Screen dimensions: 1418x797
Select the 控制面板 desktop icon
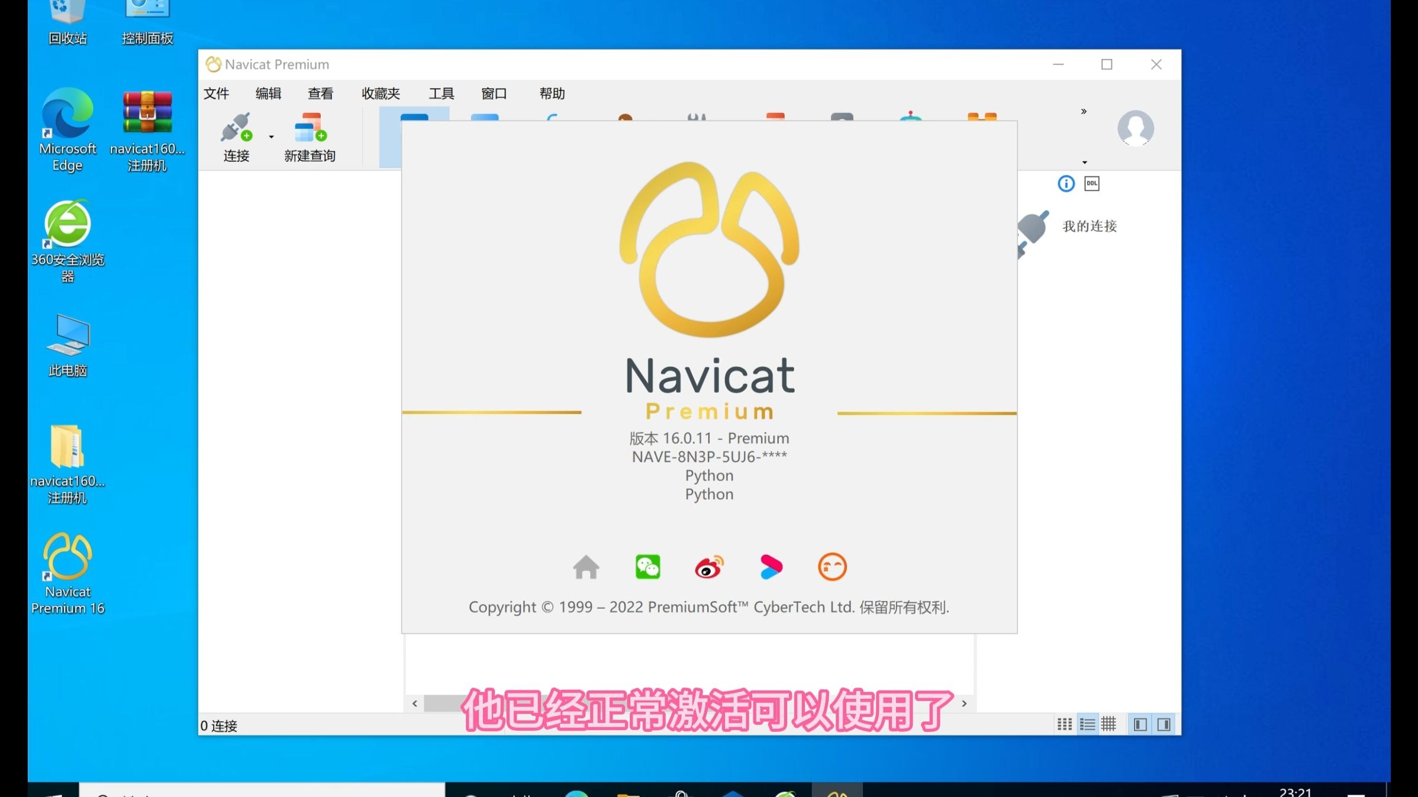click(147, 24)
